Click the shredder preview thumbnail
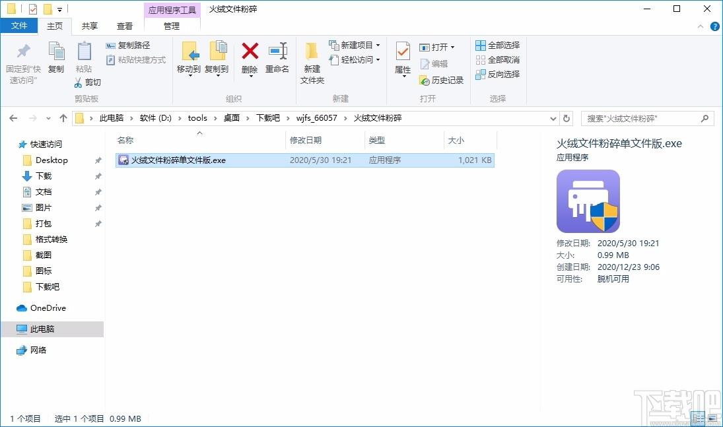The image size is (723, 427). point(588,201)
